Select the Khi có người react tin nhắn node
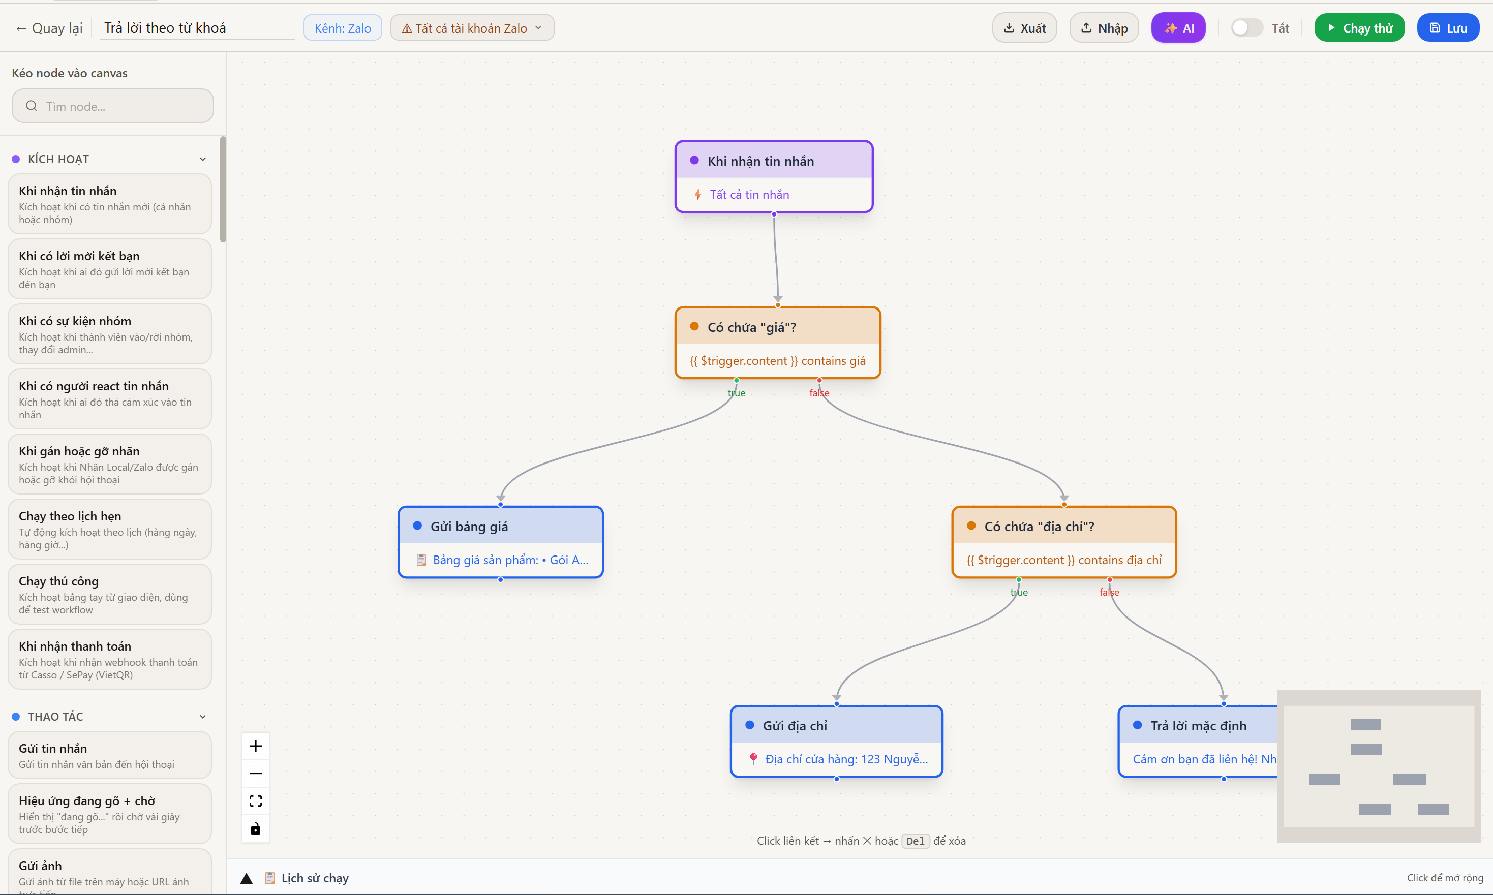Image resolution: width=1493 pixels, height=895 pixels. 110,399
